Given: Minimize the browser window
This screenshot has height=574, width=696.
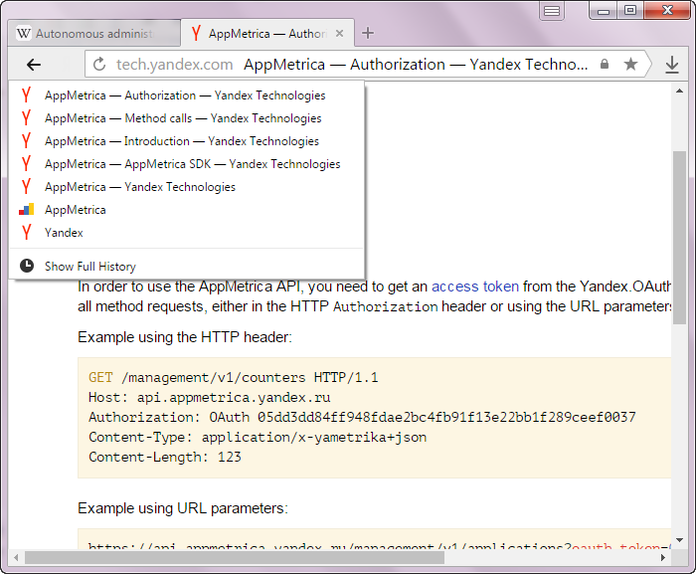Looking at the screenshot, I should click(603, 11).
